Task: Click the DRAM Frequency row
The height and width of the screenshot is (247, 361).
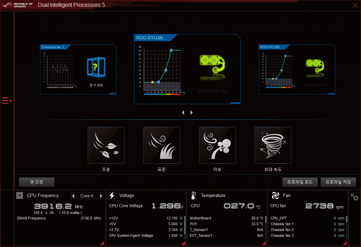Action: click(x=59, y=218)
